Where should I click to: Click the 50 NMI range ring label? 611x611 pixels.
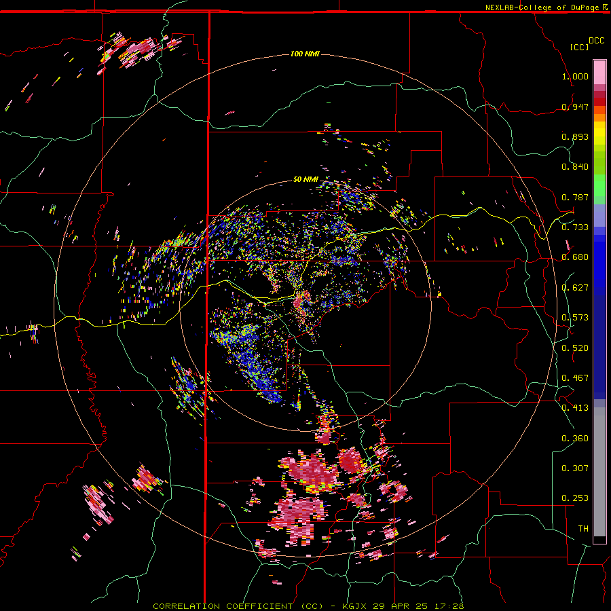coord(306,179)
